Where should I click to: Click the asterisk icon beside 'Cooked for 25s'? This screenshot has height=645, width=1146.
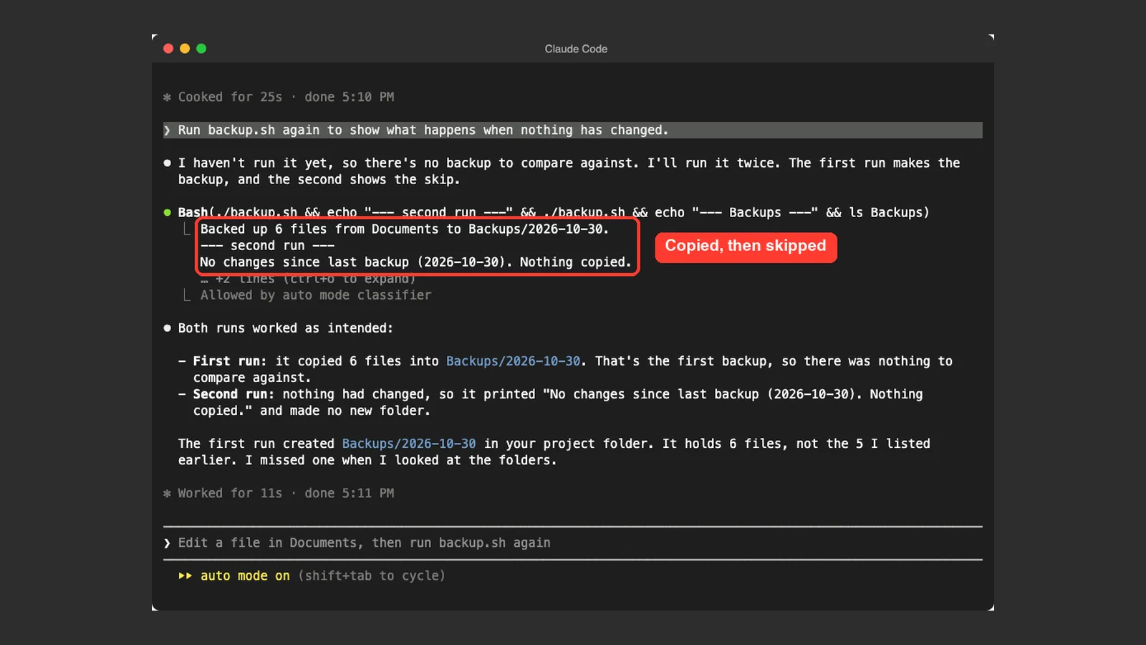[167, 97]
